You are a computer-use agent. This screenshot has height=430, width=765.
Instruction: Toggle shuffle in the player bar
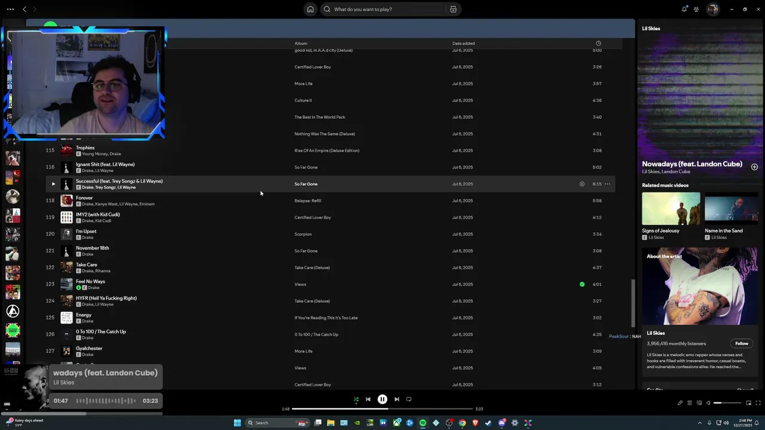tap(356, 399)
